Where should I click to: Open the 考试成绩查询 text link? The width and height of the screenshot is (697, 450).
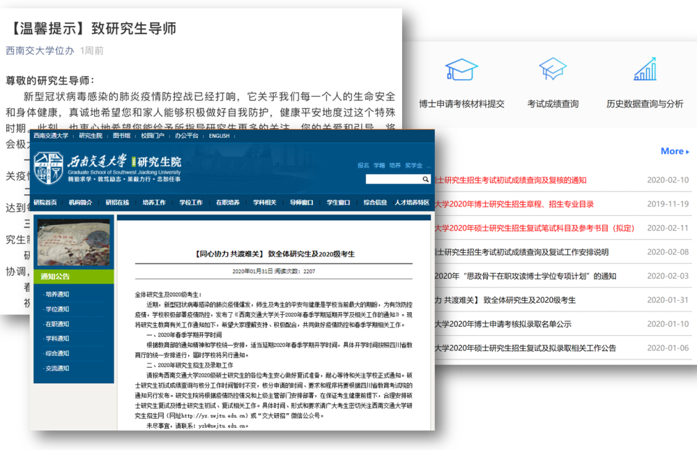click(x=553, y=104)
